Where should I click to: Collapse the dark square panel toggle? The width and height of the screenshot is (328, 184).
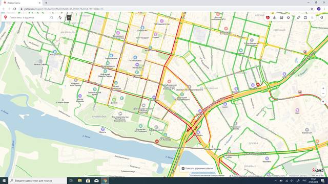coord(69,18)
